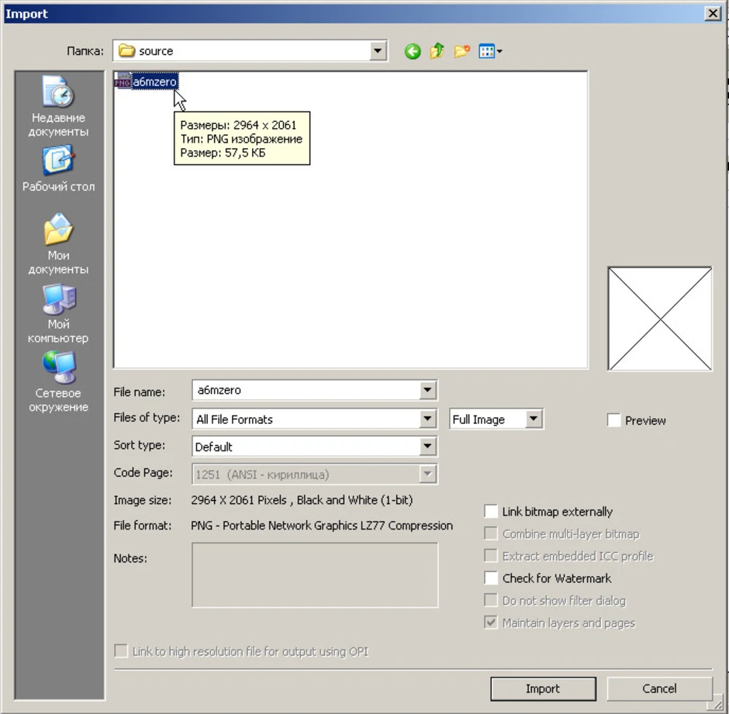This screenshot has width=729, height=714.
Task: Enable the Preview checkbox
Action: [613, 420]
